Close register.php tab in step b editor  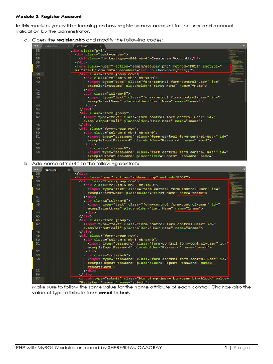[69, 170]
